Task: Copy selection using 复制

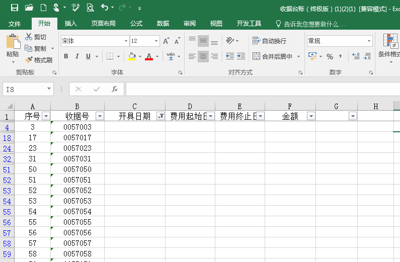Action: click(x=36, y=48)
